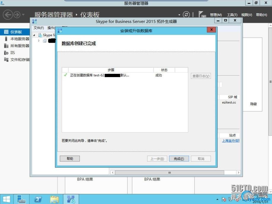272x204 pixels.
Task: Click the horizontal scrollbar right arrow
Action: 238,173
